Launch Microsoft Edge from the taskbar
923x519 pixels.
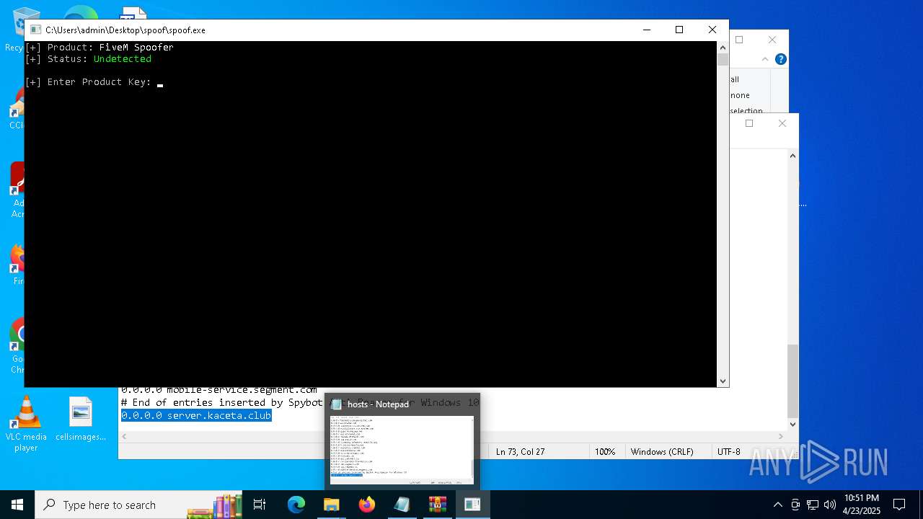296,505
